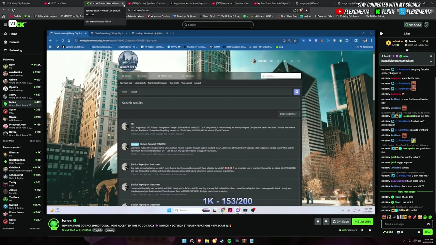Viewport: 436px width, 245px height.
Task: Click the Kick search field
Action: pyautogui.click(x=218, y=24)
